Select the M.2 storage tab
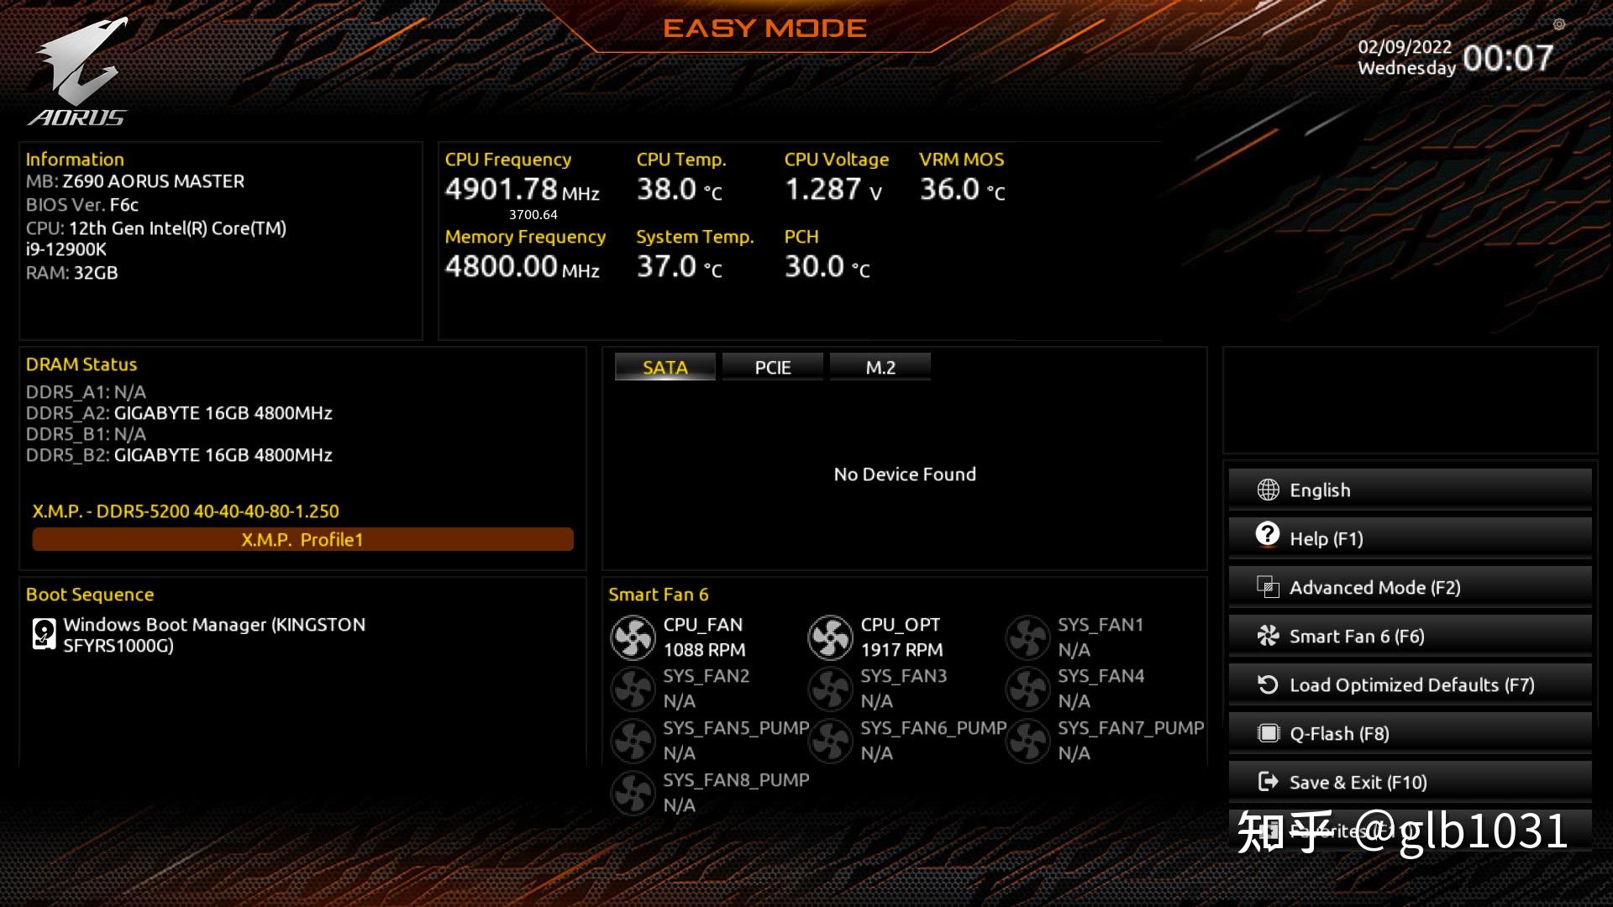Screen dimensions: 1613x907 tap(882, 366)
